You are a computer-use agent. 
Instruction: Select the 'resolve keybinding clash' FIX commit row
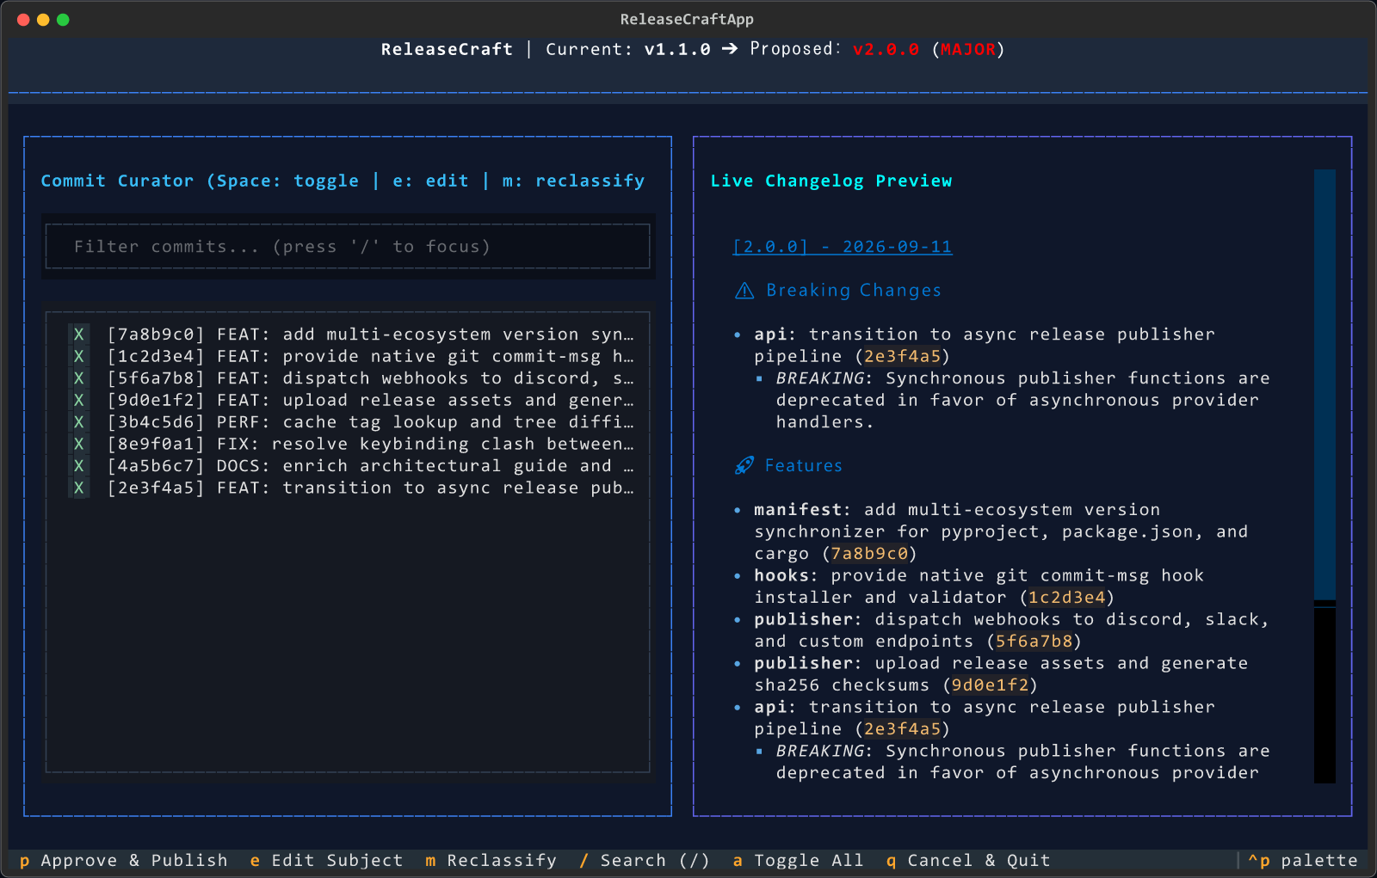[348, 444]
